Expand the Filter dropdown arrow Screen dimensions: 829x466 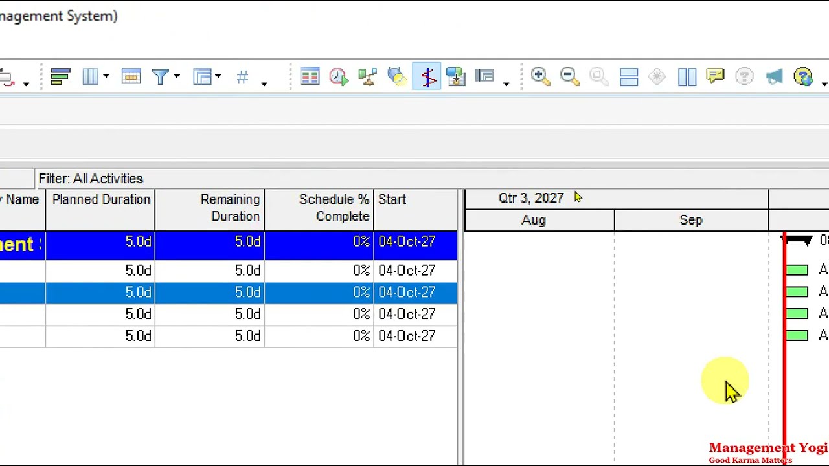click(176, 77)
